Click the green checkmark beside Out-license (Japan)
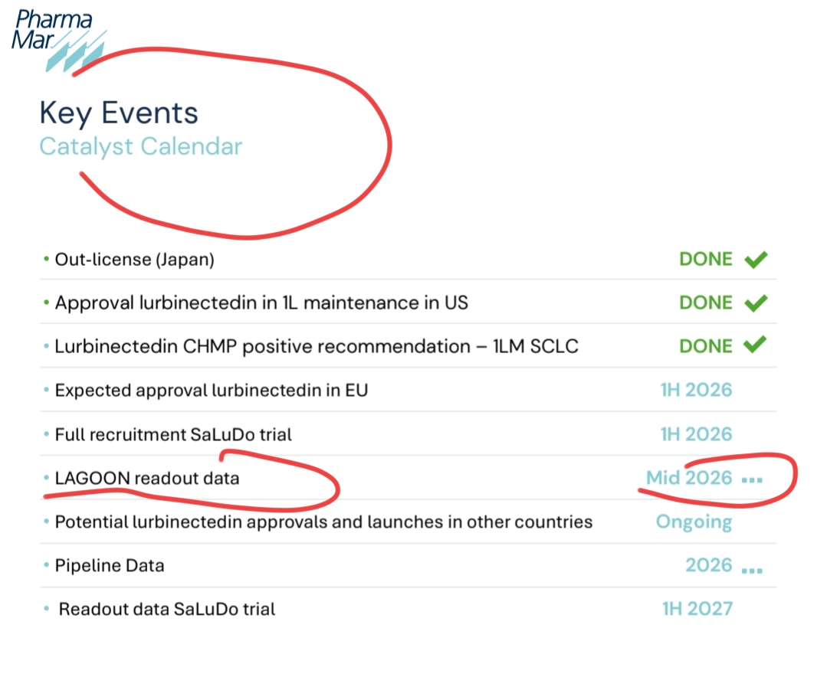Screen dimensions: 827x700 [756, 260]
